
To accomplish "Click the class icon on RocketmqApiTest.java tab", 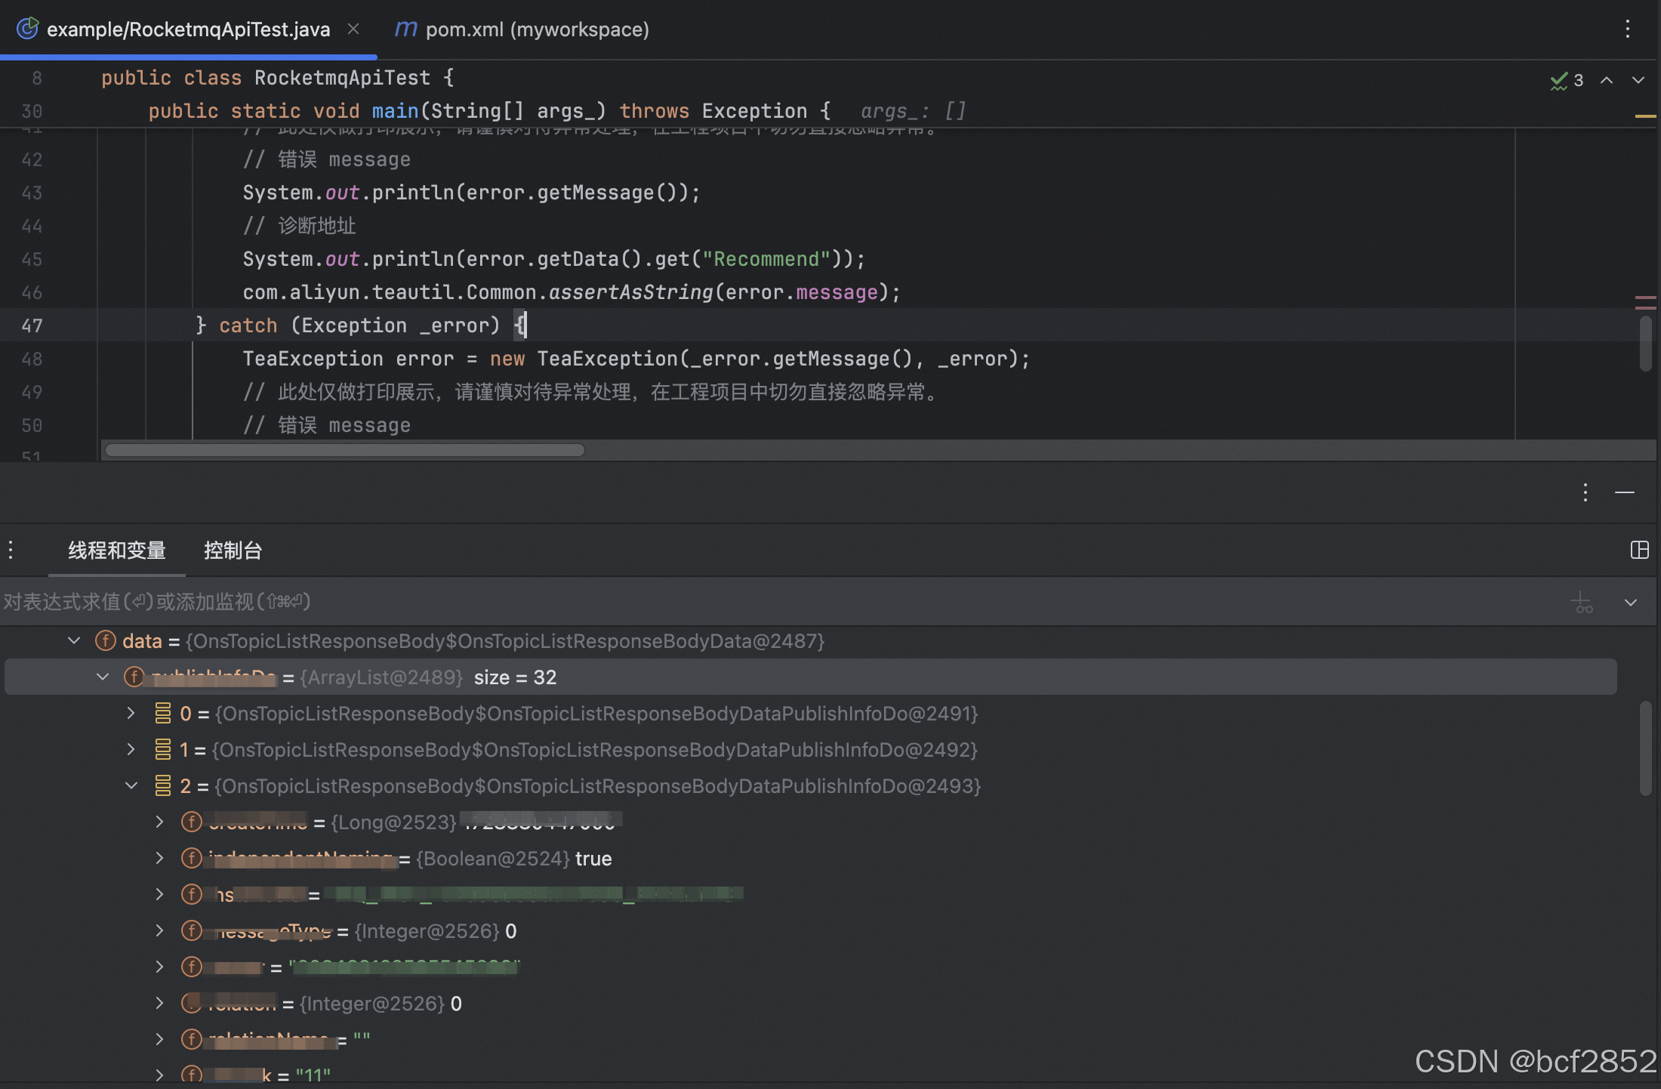I will 27,28.
